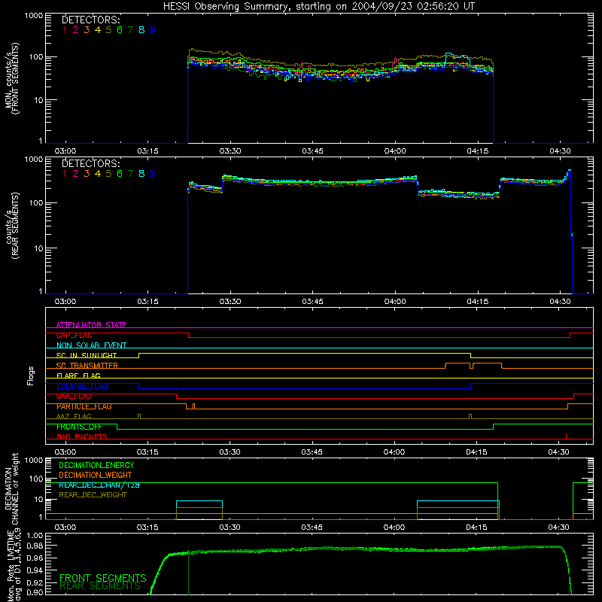602x602 pixels.
Task: Select olive detector 5 in front segments legend
Action: [108, 30]
